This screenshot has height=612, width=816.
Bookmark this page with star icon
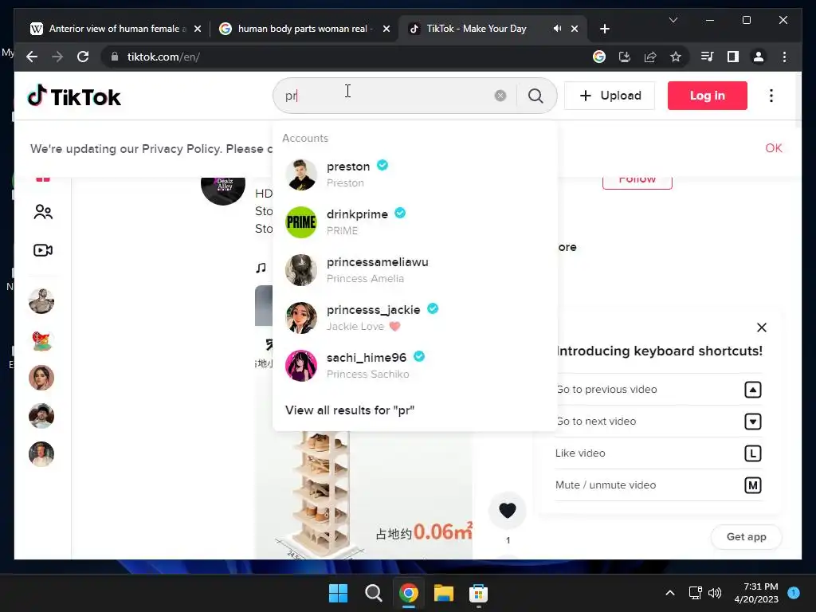(x=676, y=57)
